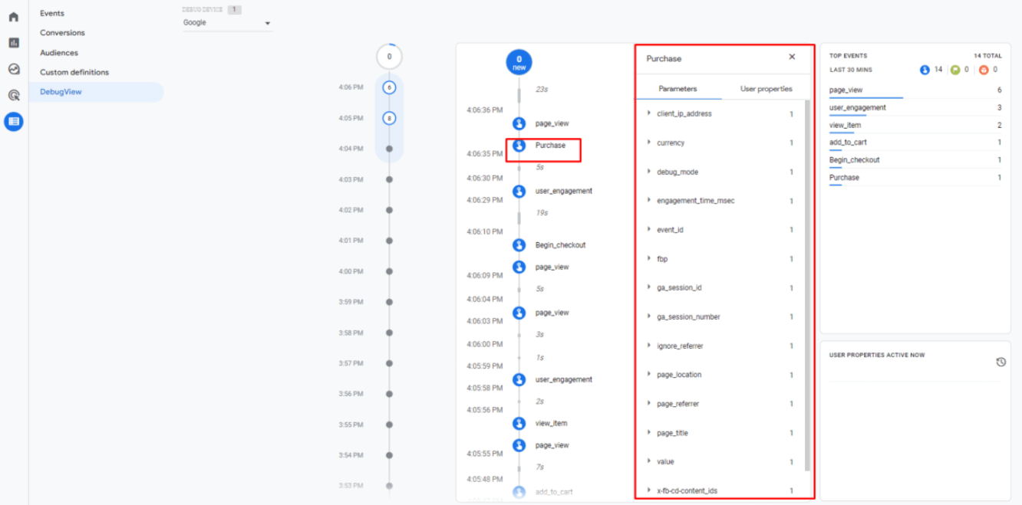Close the Purchase parameters panel

tap(792, 57)
